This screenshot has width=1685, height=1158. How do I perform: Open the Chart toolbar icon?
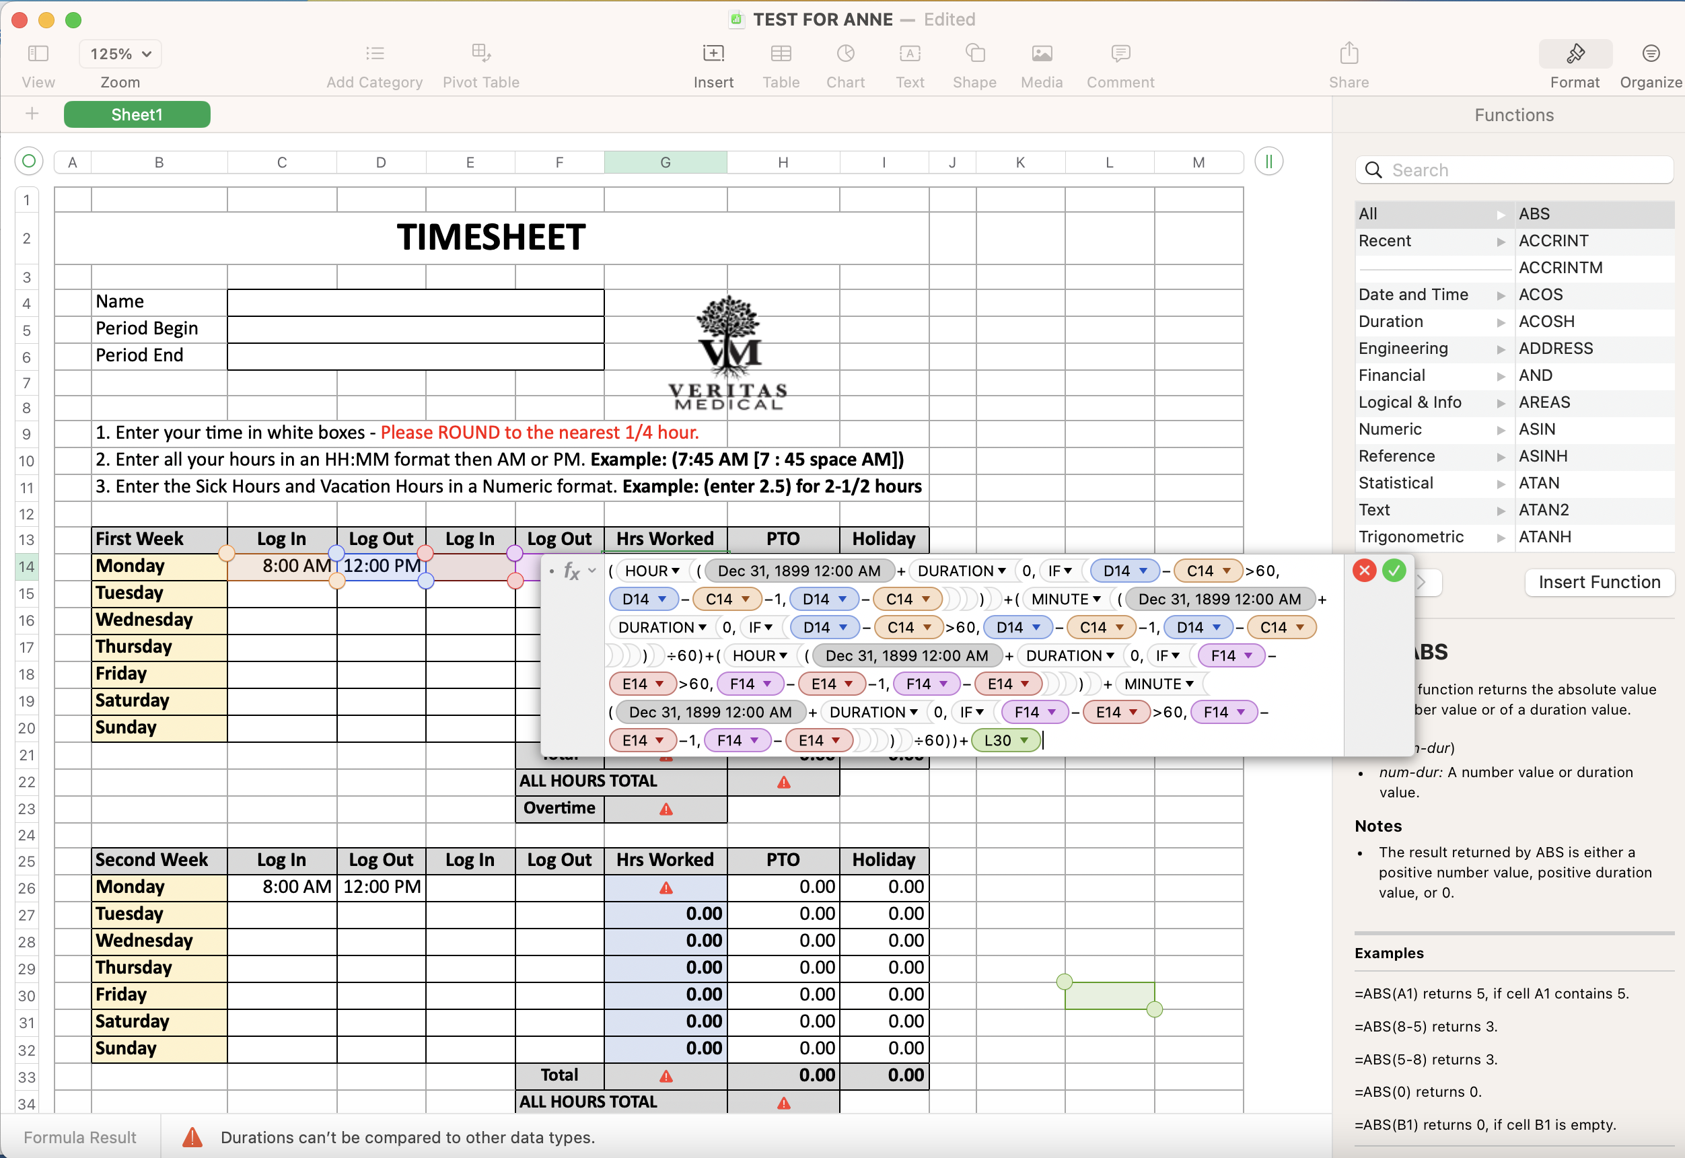[845, 54]
